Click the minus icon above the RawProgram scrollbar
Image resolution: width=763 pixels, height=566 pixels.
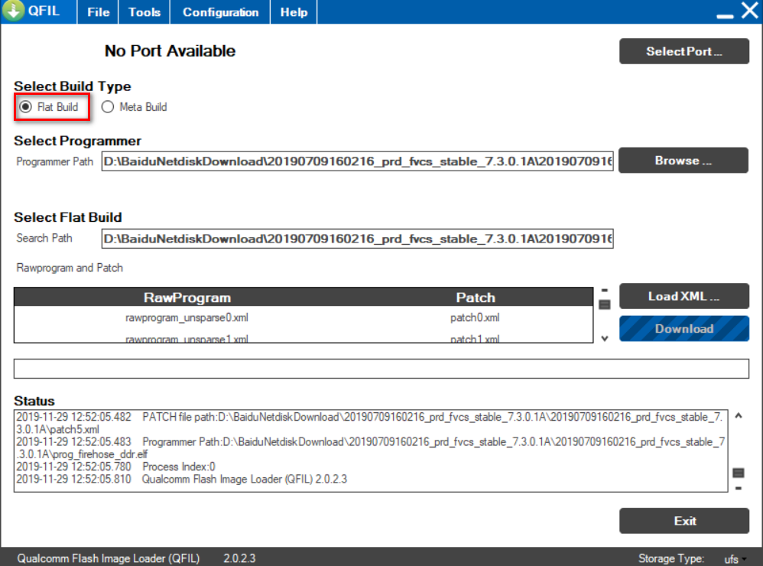[x=604, y=291]
